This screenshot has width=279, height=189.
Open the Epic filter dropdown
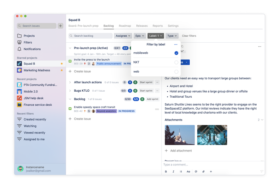click(139, 36)
